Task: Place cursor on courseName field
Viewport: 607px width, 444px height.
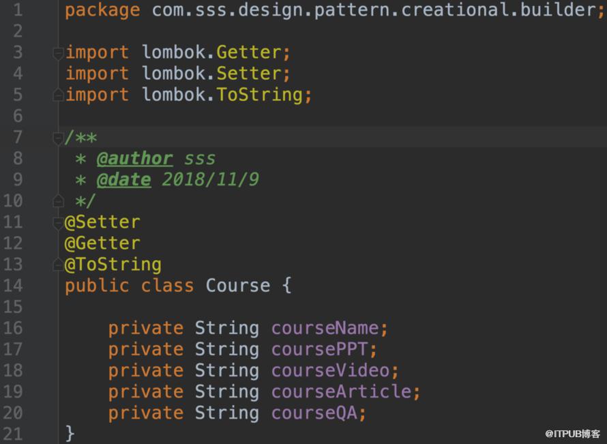Action: pos(325,329)
